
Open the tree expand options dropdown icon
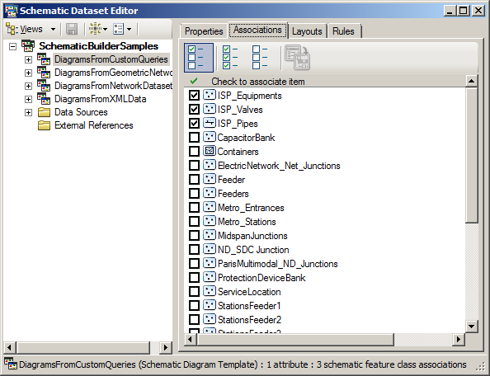click(98, 29)
